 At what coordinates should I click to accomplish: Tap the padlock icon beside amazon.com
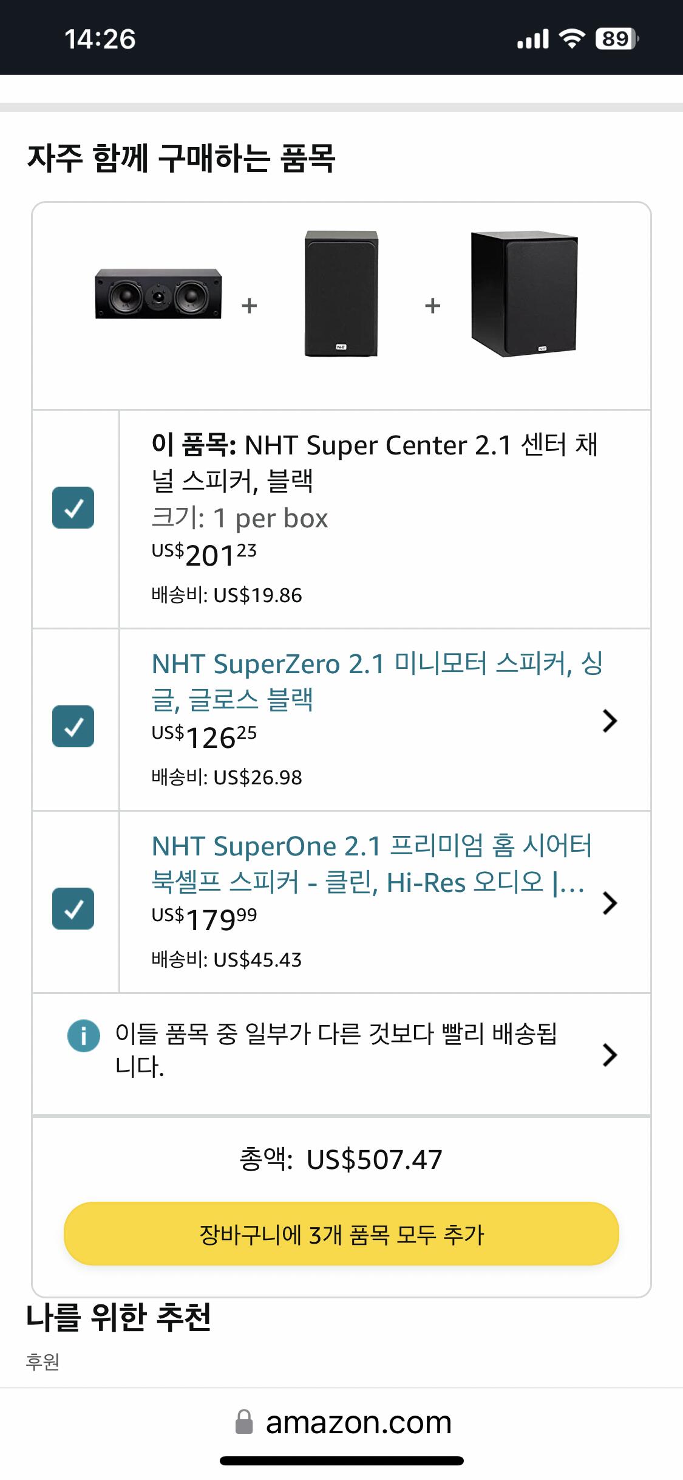[x=244, y=1422]
